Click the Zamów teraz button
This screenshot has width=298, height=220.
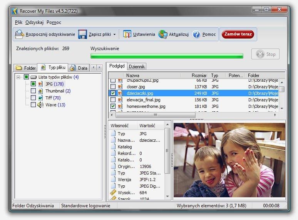(x=238, y=34)
